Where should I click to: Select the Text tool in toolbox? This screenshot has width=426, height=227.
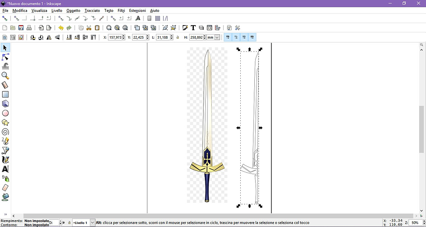point(5,169)
